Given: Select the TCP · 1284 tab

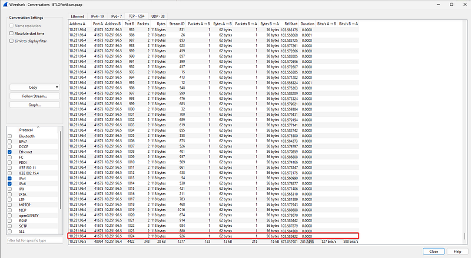Looking at the screenshot, I should (137, 16).
